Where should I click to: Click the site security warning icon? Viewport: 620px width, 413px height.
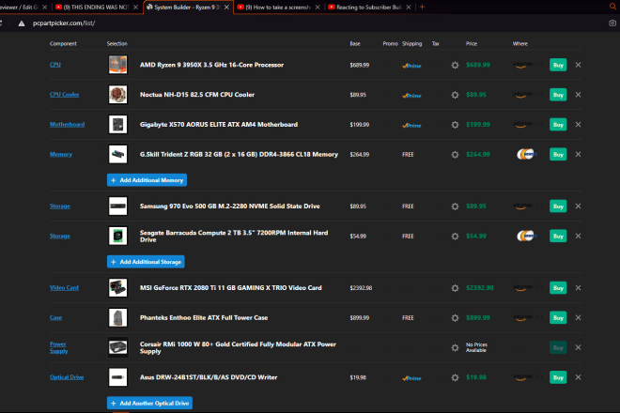(22, 23)
